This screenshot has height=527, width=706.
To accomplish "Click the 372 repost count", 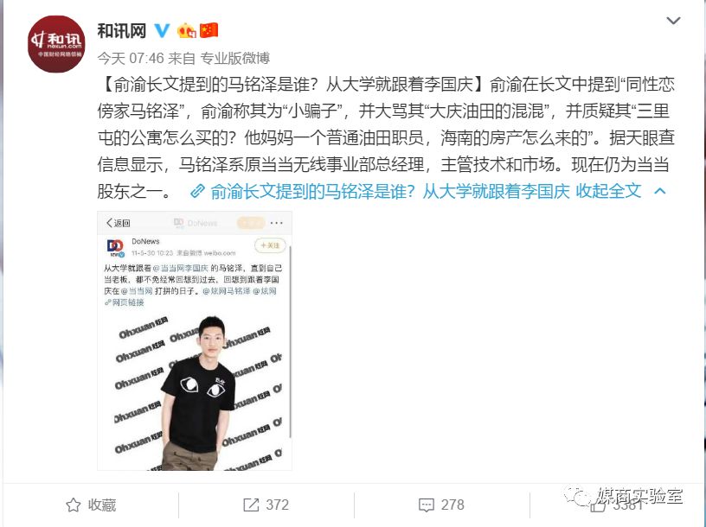I will point(277,505).
